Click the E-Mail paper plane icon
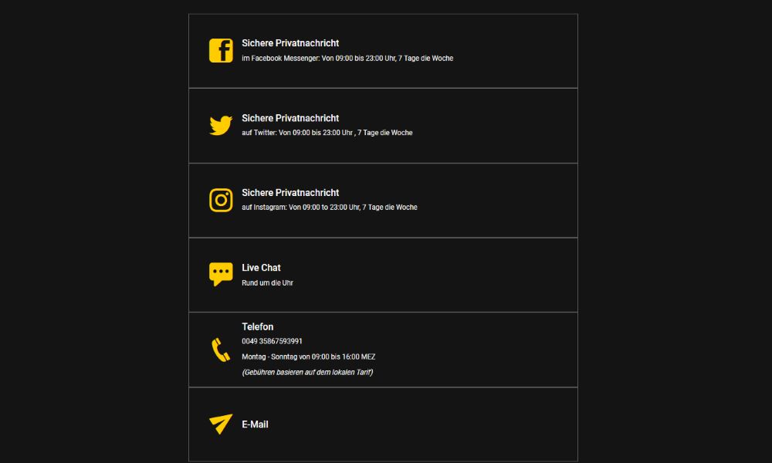772x463 pixels. point(221,424)
